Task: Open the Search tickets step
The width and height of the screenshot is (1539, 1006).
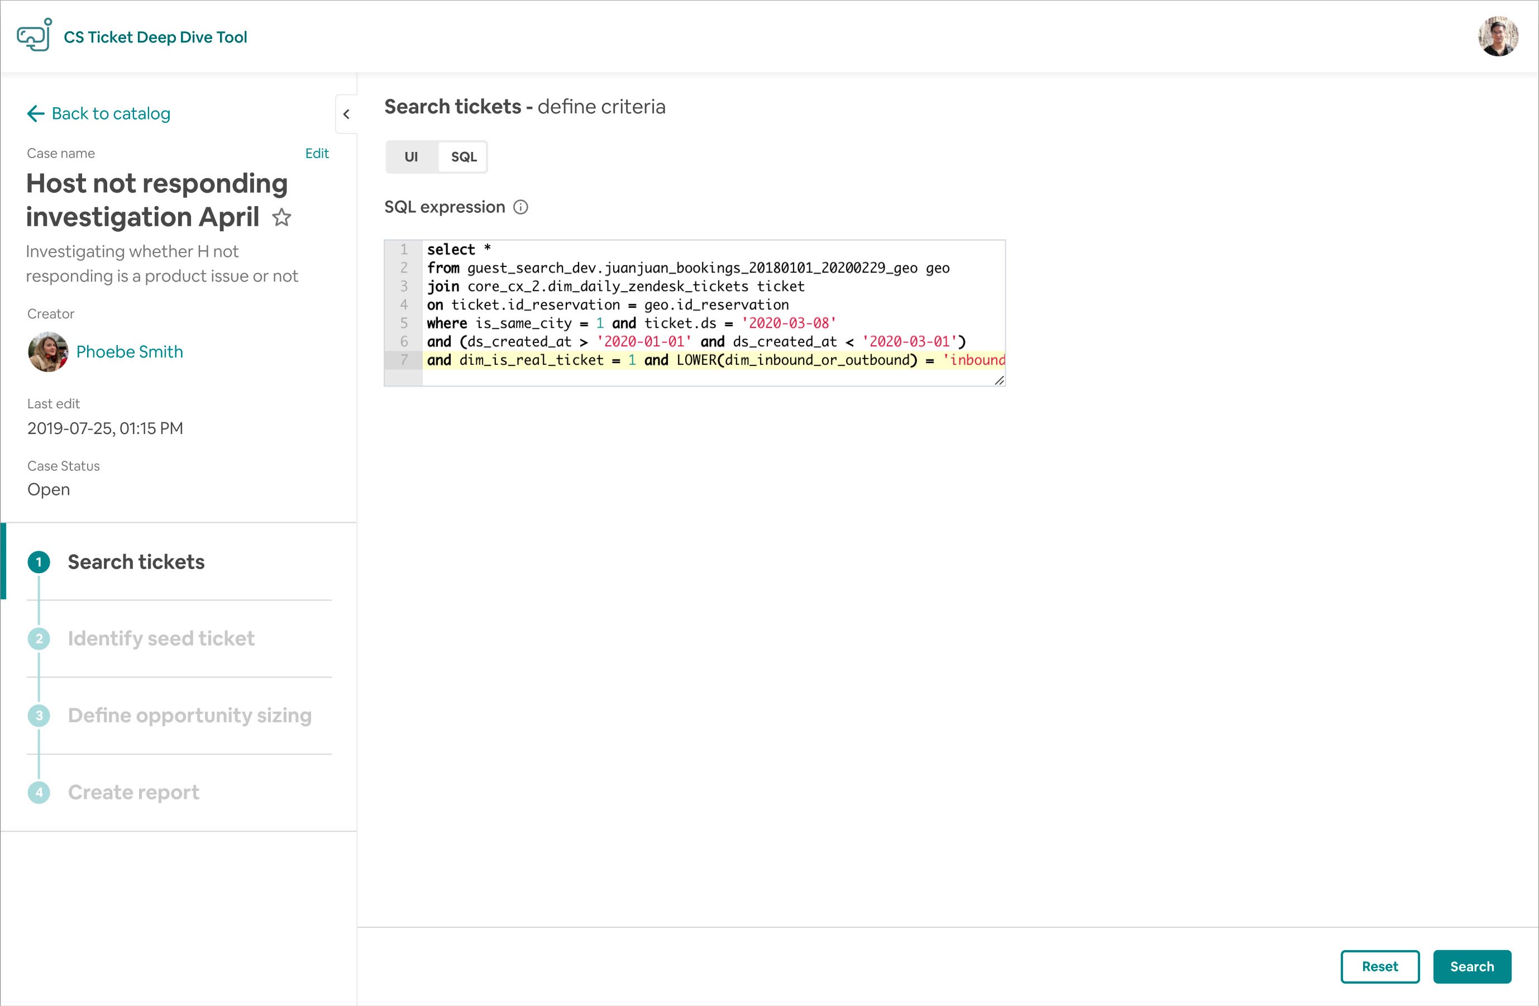Action: [x=136, y=562]
